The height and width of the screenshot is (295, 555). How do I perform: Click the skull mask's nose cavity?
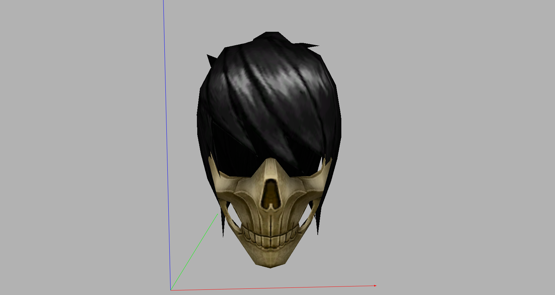271,194
